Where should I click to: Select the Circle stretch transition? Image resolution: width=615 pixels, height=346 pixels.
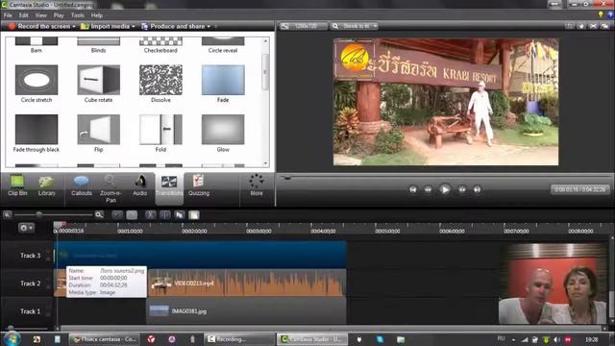[x=37, y=80]
